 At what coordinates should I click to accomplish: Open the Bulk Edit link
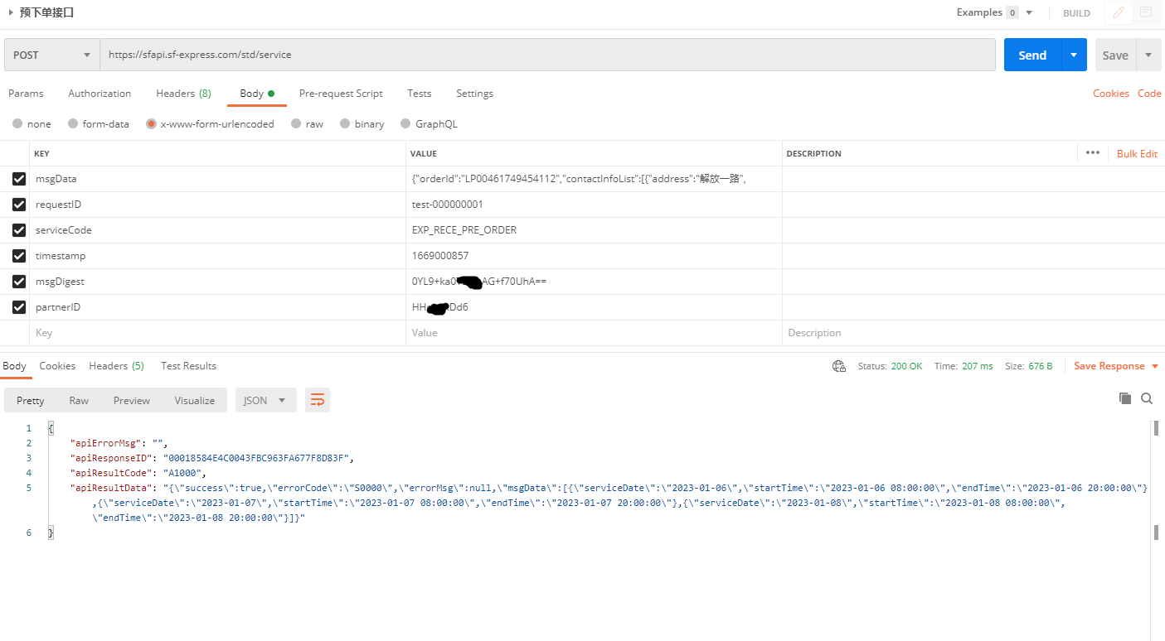pos(1137,153)
